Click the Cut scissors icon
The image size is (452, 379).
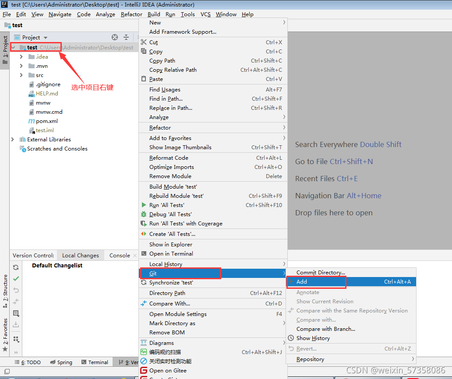pos(144,42)
